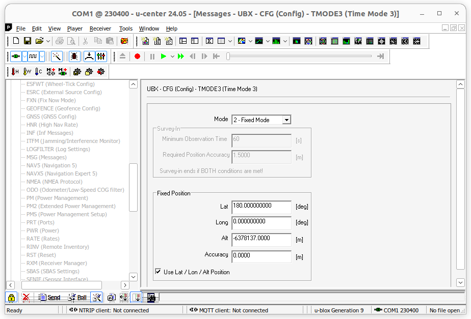Open the Receiver menu

click(x=100, y=28)
